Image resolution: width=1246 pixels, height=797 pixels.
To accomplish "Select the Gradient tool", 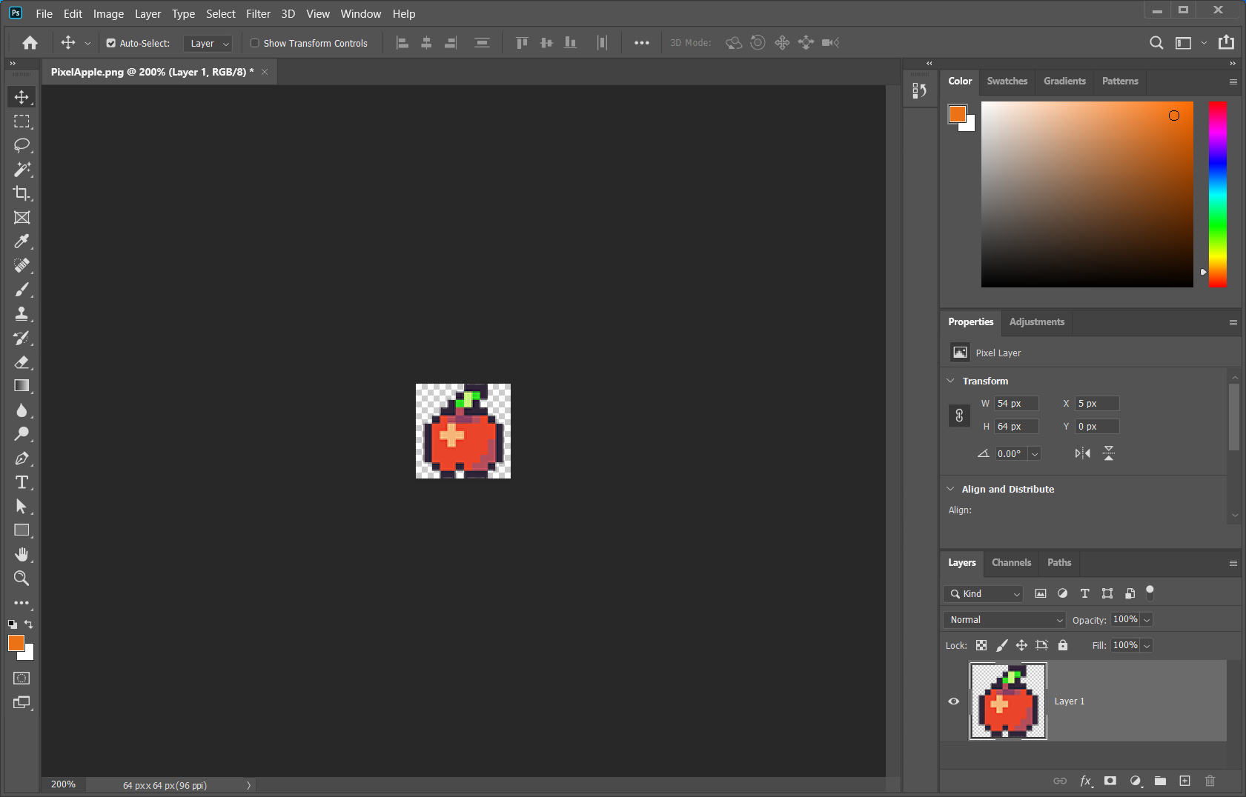I will click(21, 386).
